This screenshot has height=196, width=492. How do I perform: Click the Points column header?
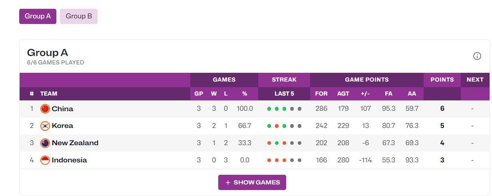[442, 80]
